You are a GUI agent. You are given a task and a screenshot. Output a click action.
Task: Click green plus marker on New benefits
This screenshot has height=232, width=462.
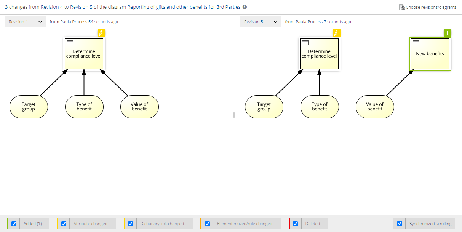[447, 33]
